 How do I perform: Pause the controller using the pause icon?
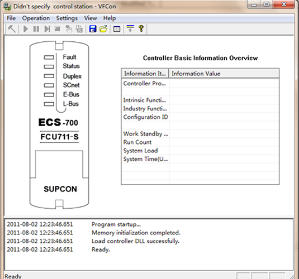click(36, 29)
